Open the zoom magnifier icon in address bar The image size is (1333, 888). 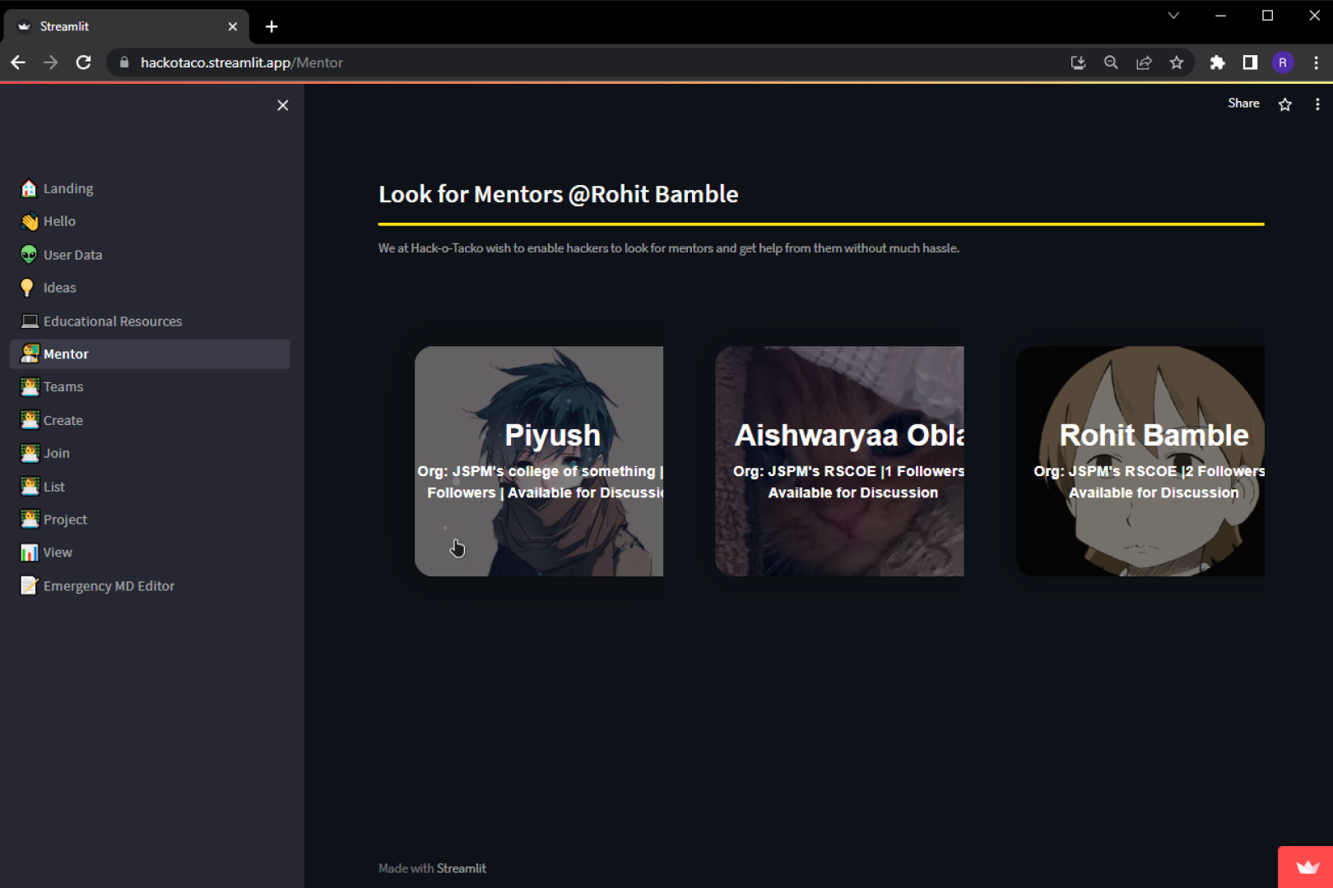point(1111,62)
